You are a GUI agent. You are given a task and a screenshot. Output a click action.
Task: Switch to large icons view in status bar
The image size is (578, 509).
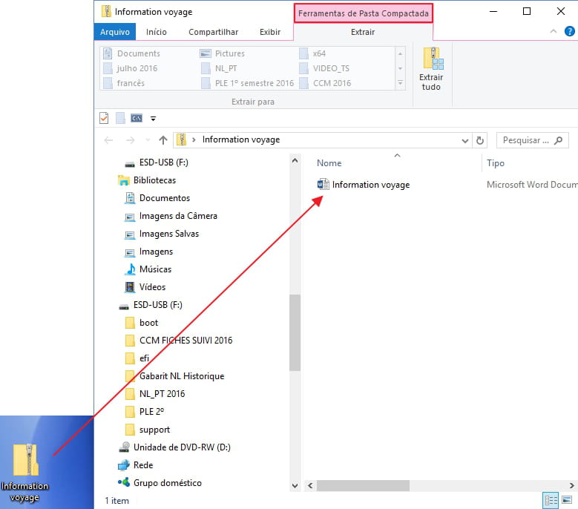pyautogui.click(x=568, y=501)
